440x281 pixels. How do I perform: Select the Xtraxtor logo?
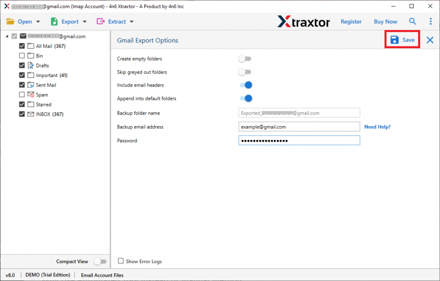[x=304, y=21]
